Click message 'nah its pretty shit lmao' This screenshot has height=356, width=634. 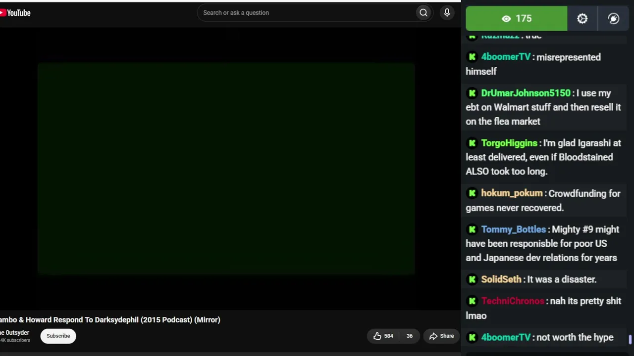(x=543, y=308)
